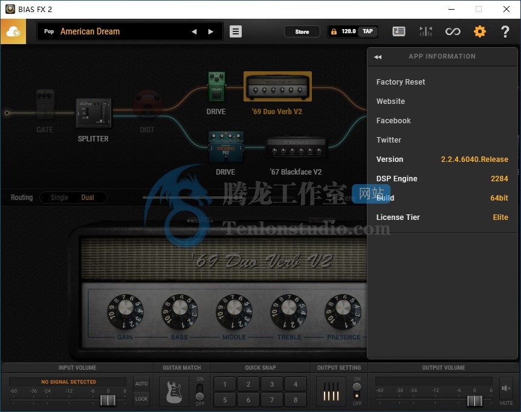This screenshot has width=521, height=412.
Task: Click the Build 64bit value
Action: click(x=499, y=198)
